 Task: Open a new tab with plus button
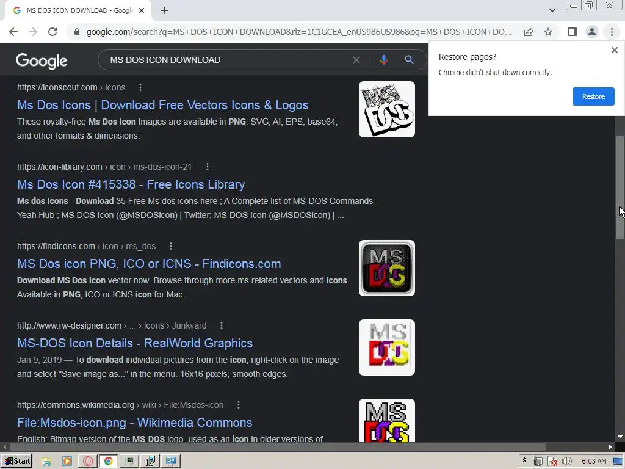tap(165, 11)
